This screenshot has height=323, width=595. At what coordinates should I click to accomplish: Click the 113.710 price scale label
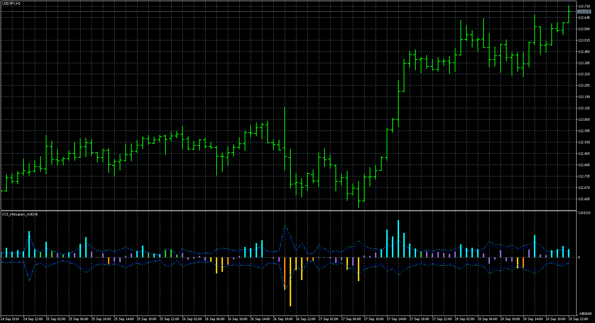(x=584, y=6)
